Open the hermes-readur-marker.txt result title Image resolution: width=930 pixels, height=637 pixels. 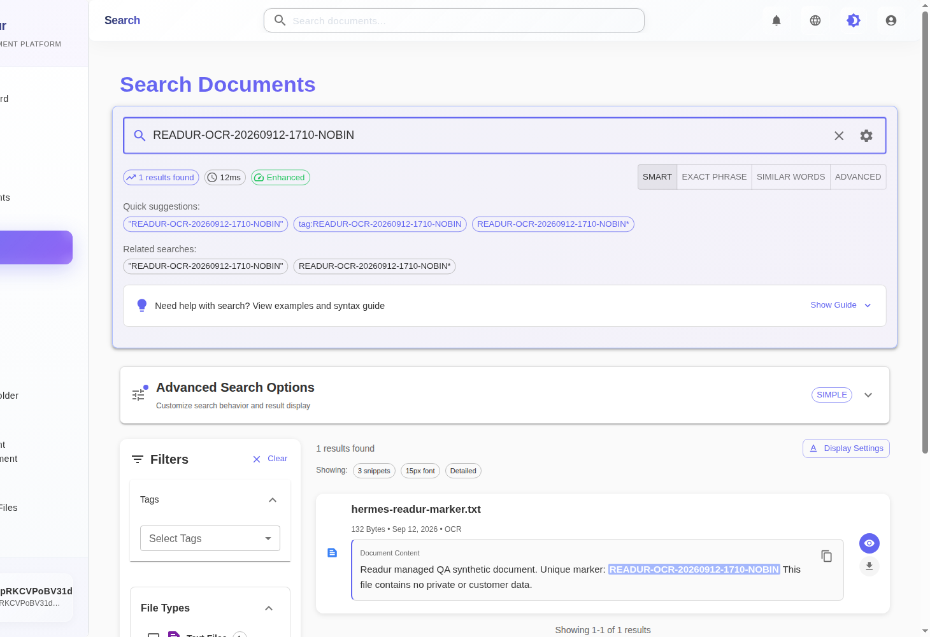click(x=416, y=510)
